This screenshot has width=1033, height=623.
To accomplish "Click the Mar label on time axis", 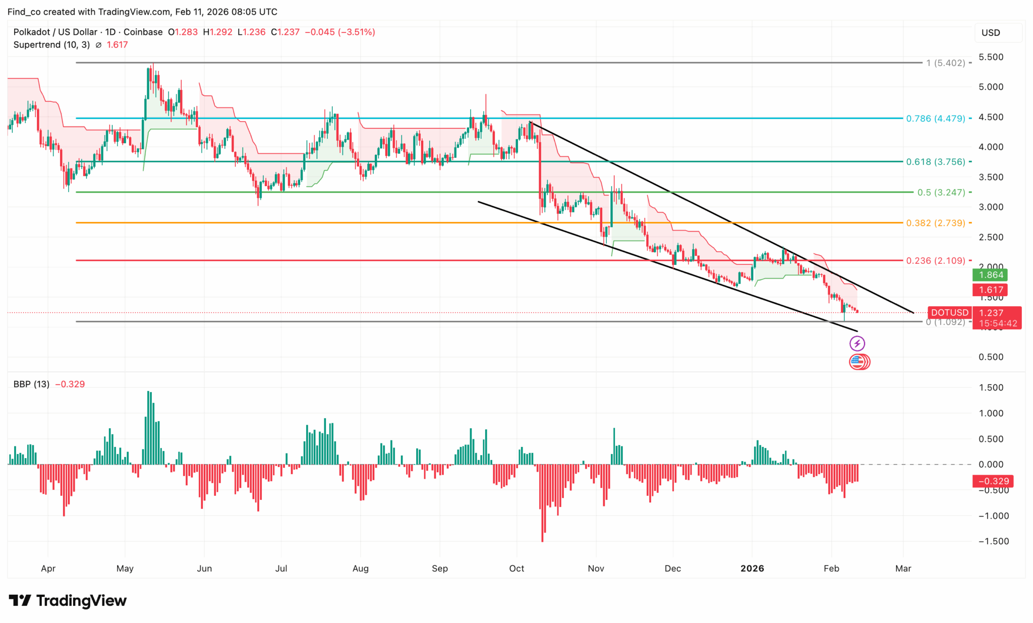I will click(903, 569).
